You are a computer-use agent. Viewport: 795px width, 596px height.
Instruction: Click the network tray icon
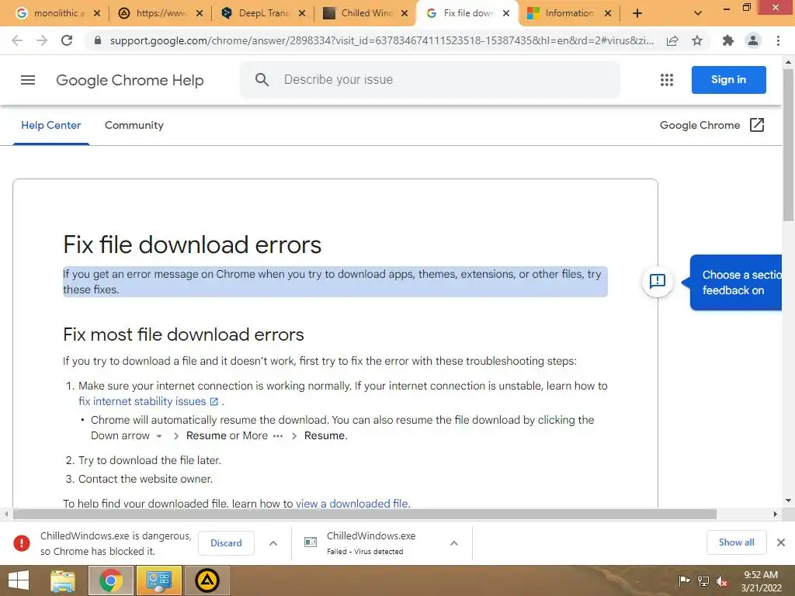[x=703, y=580]
